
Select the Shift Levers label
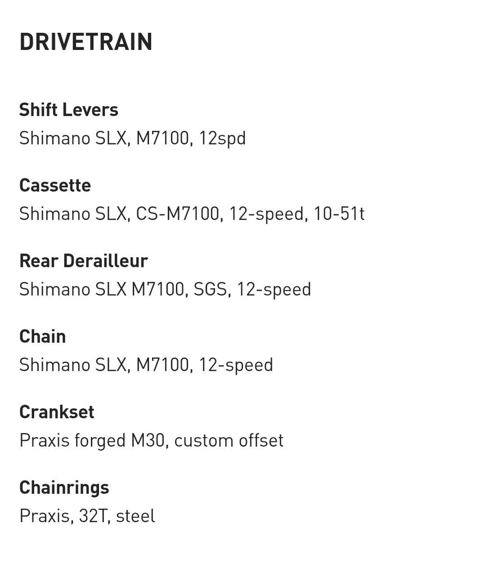69,110
